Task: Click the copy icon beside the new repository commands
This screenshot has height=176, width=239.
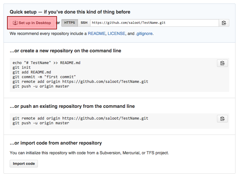Action: (222, 63)
